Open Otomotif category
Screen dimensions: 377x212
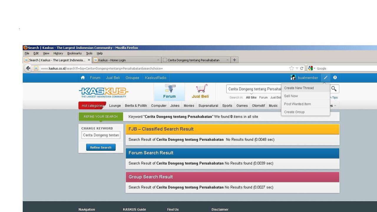pos(258,106)
